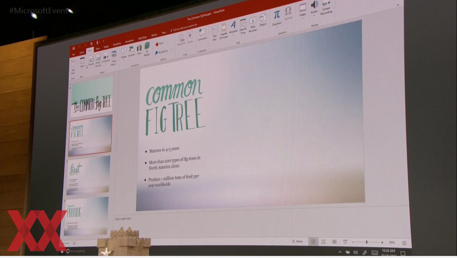The width and height of the screenshot is (457, 258).
Task: Open the Animations tab
Action: (x=129, y=41)
